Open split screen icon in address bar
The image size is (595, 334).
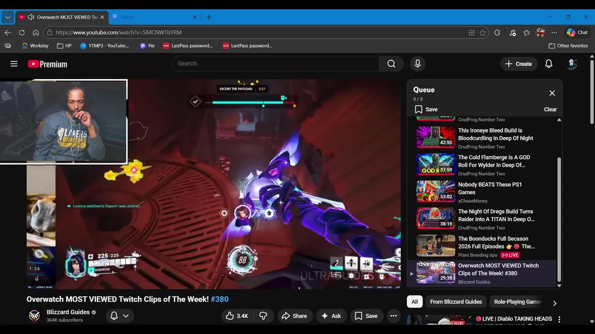coord(471,32)
